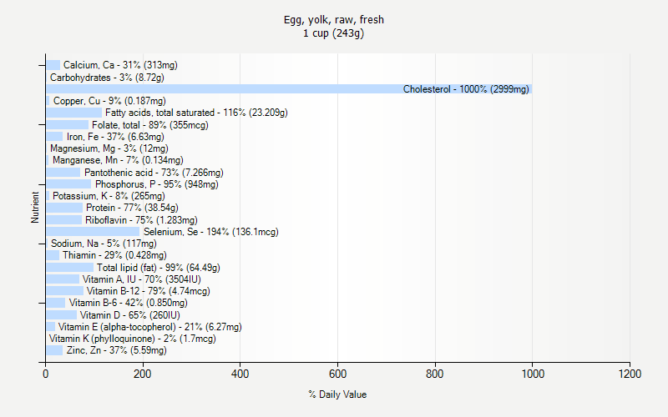Image resolution: width=668 pixels, height=417 pixels.
Task: Select Magnesium, Mg - 3% (12mg) label
Action: coord(109,148)
